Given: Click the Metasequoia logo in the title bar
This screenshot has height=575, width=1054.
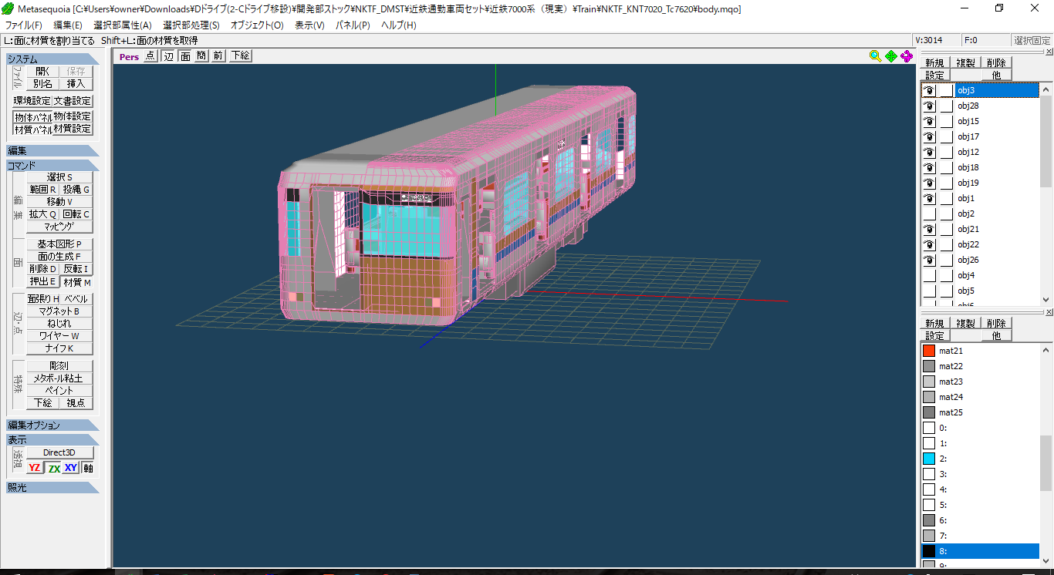Looking at the screenshot, I should pos(9,8).
